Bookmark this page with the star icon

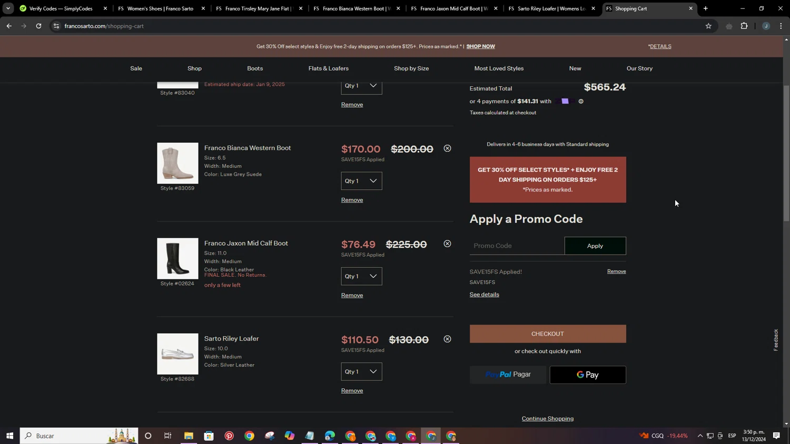[708, 26]
